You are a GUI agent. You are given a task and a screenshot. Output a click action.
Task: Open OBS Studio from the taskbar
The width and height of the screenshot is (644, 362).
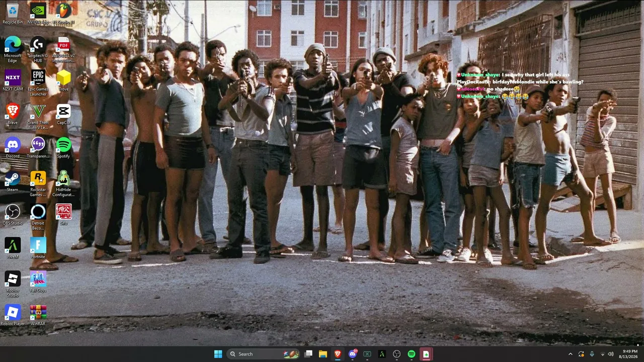(396, 354)
